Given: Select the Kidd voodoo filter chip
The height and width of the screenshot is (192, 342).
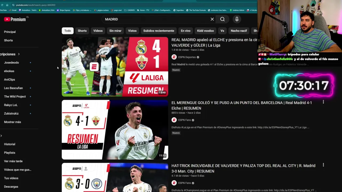Looking at the screenshot, I should pyautogui.click(x=205, y=31).
